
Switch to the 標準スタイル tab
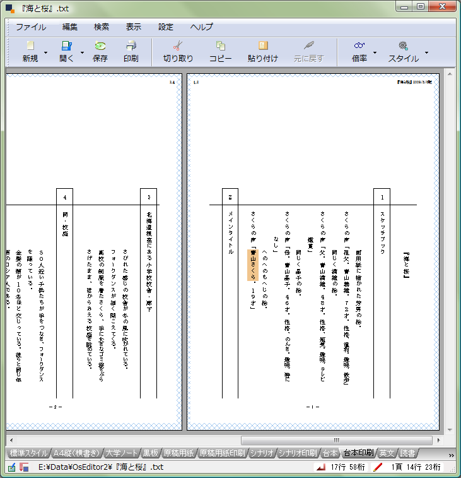pyautogui.click(x=28, y=453)
